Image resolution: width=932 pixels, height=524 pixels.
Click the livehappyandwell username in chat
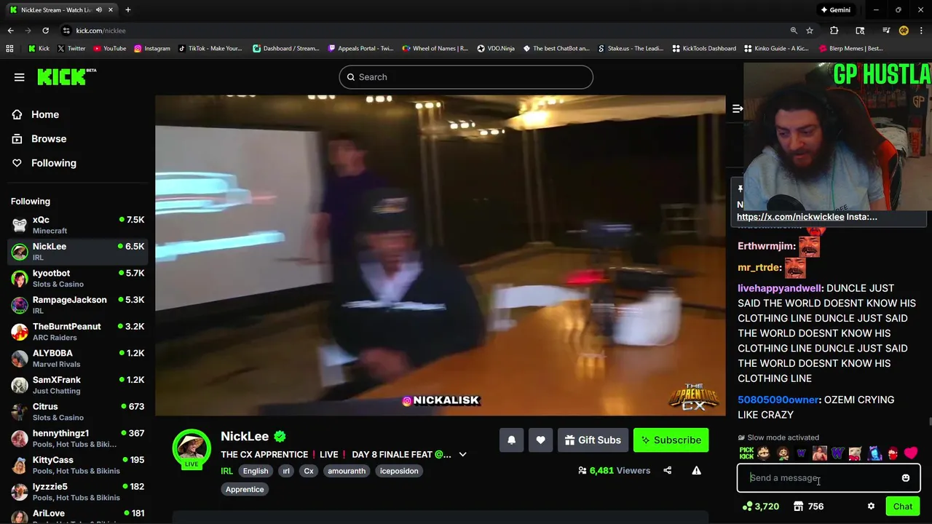pyautogui.click(x=780, y=288)
